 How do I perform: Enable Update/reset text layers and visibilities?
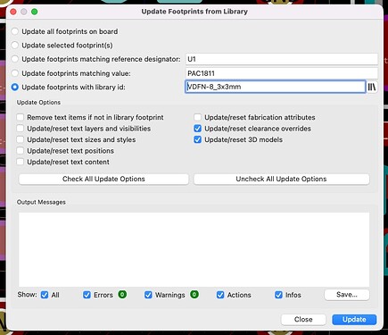tap(21, 129)
